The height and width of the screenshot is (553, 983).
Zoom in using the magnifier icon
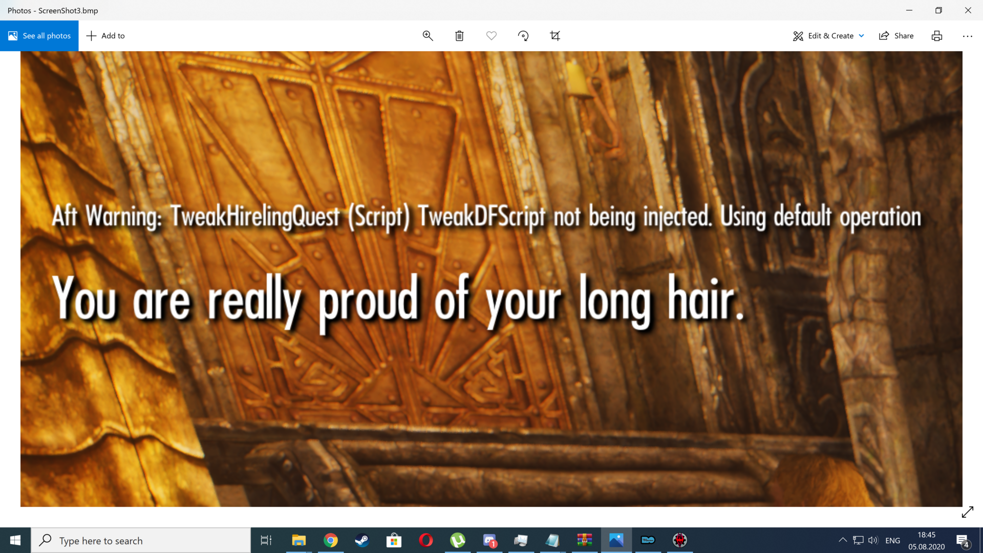click(x=428, y=36)
